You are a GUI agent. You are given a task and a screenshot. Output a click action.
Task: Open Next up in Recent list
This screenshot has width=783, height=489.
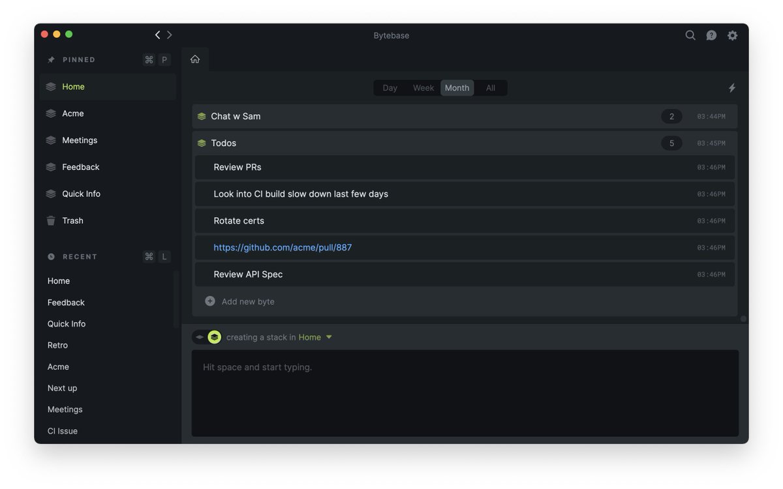click(x=62, y=388)
